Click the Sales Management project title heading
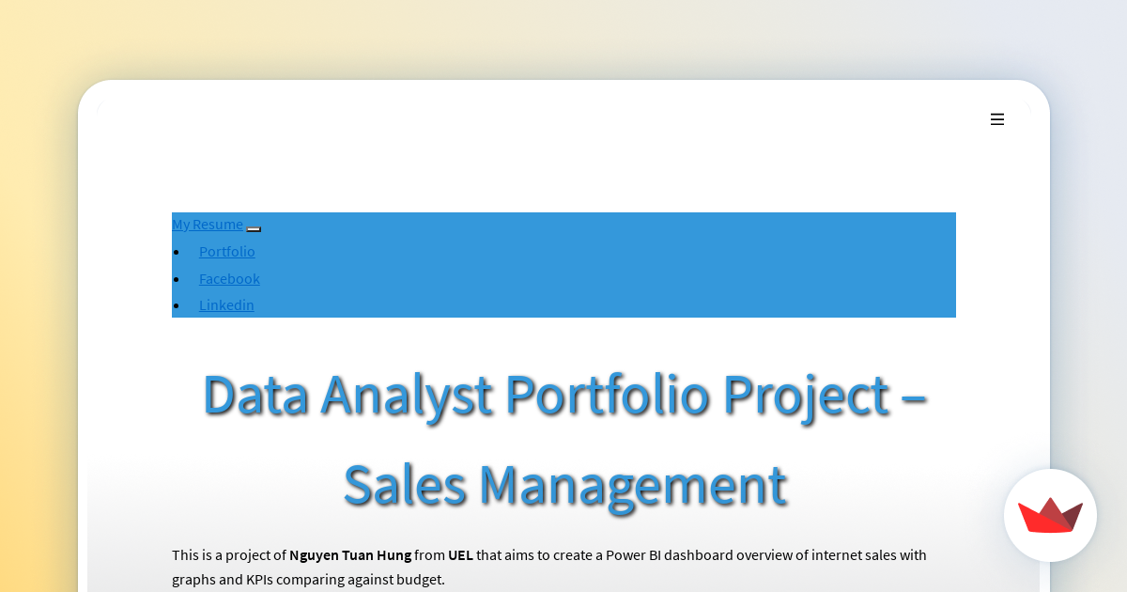The image size is (1127, 592). pyautogui.click(x=564, y=440)
